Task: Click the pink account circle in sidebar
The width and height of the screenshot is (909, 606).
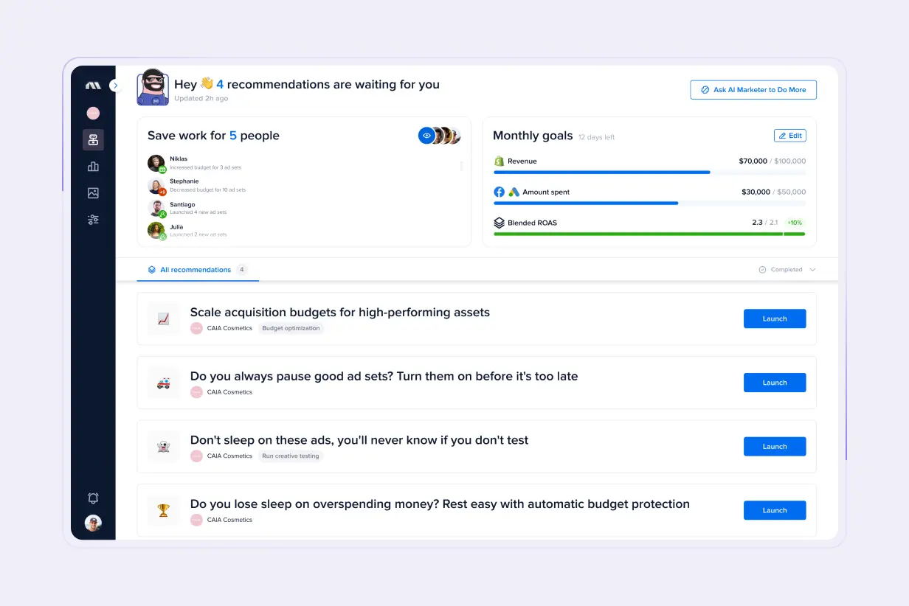Action: (x=93, y=114)
